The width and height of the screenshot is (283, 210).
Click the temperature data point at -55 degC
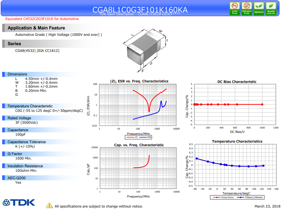click(197, 159)
